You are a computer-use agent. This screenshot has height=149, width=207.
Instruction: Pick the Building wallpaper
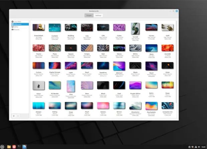[71, 27]
